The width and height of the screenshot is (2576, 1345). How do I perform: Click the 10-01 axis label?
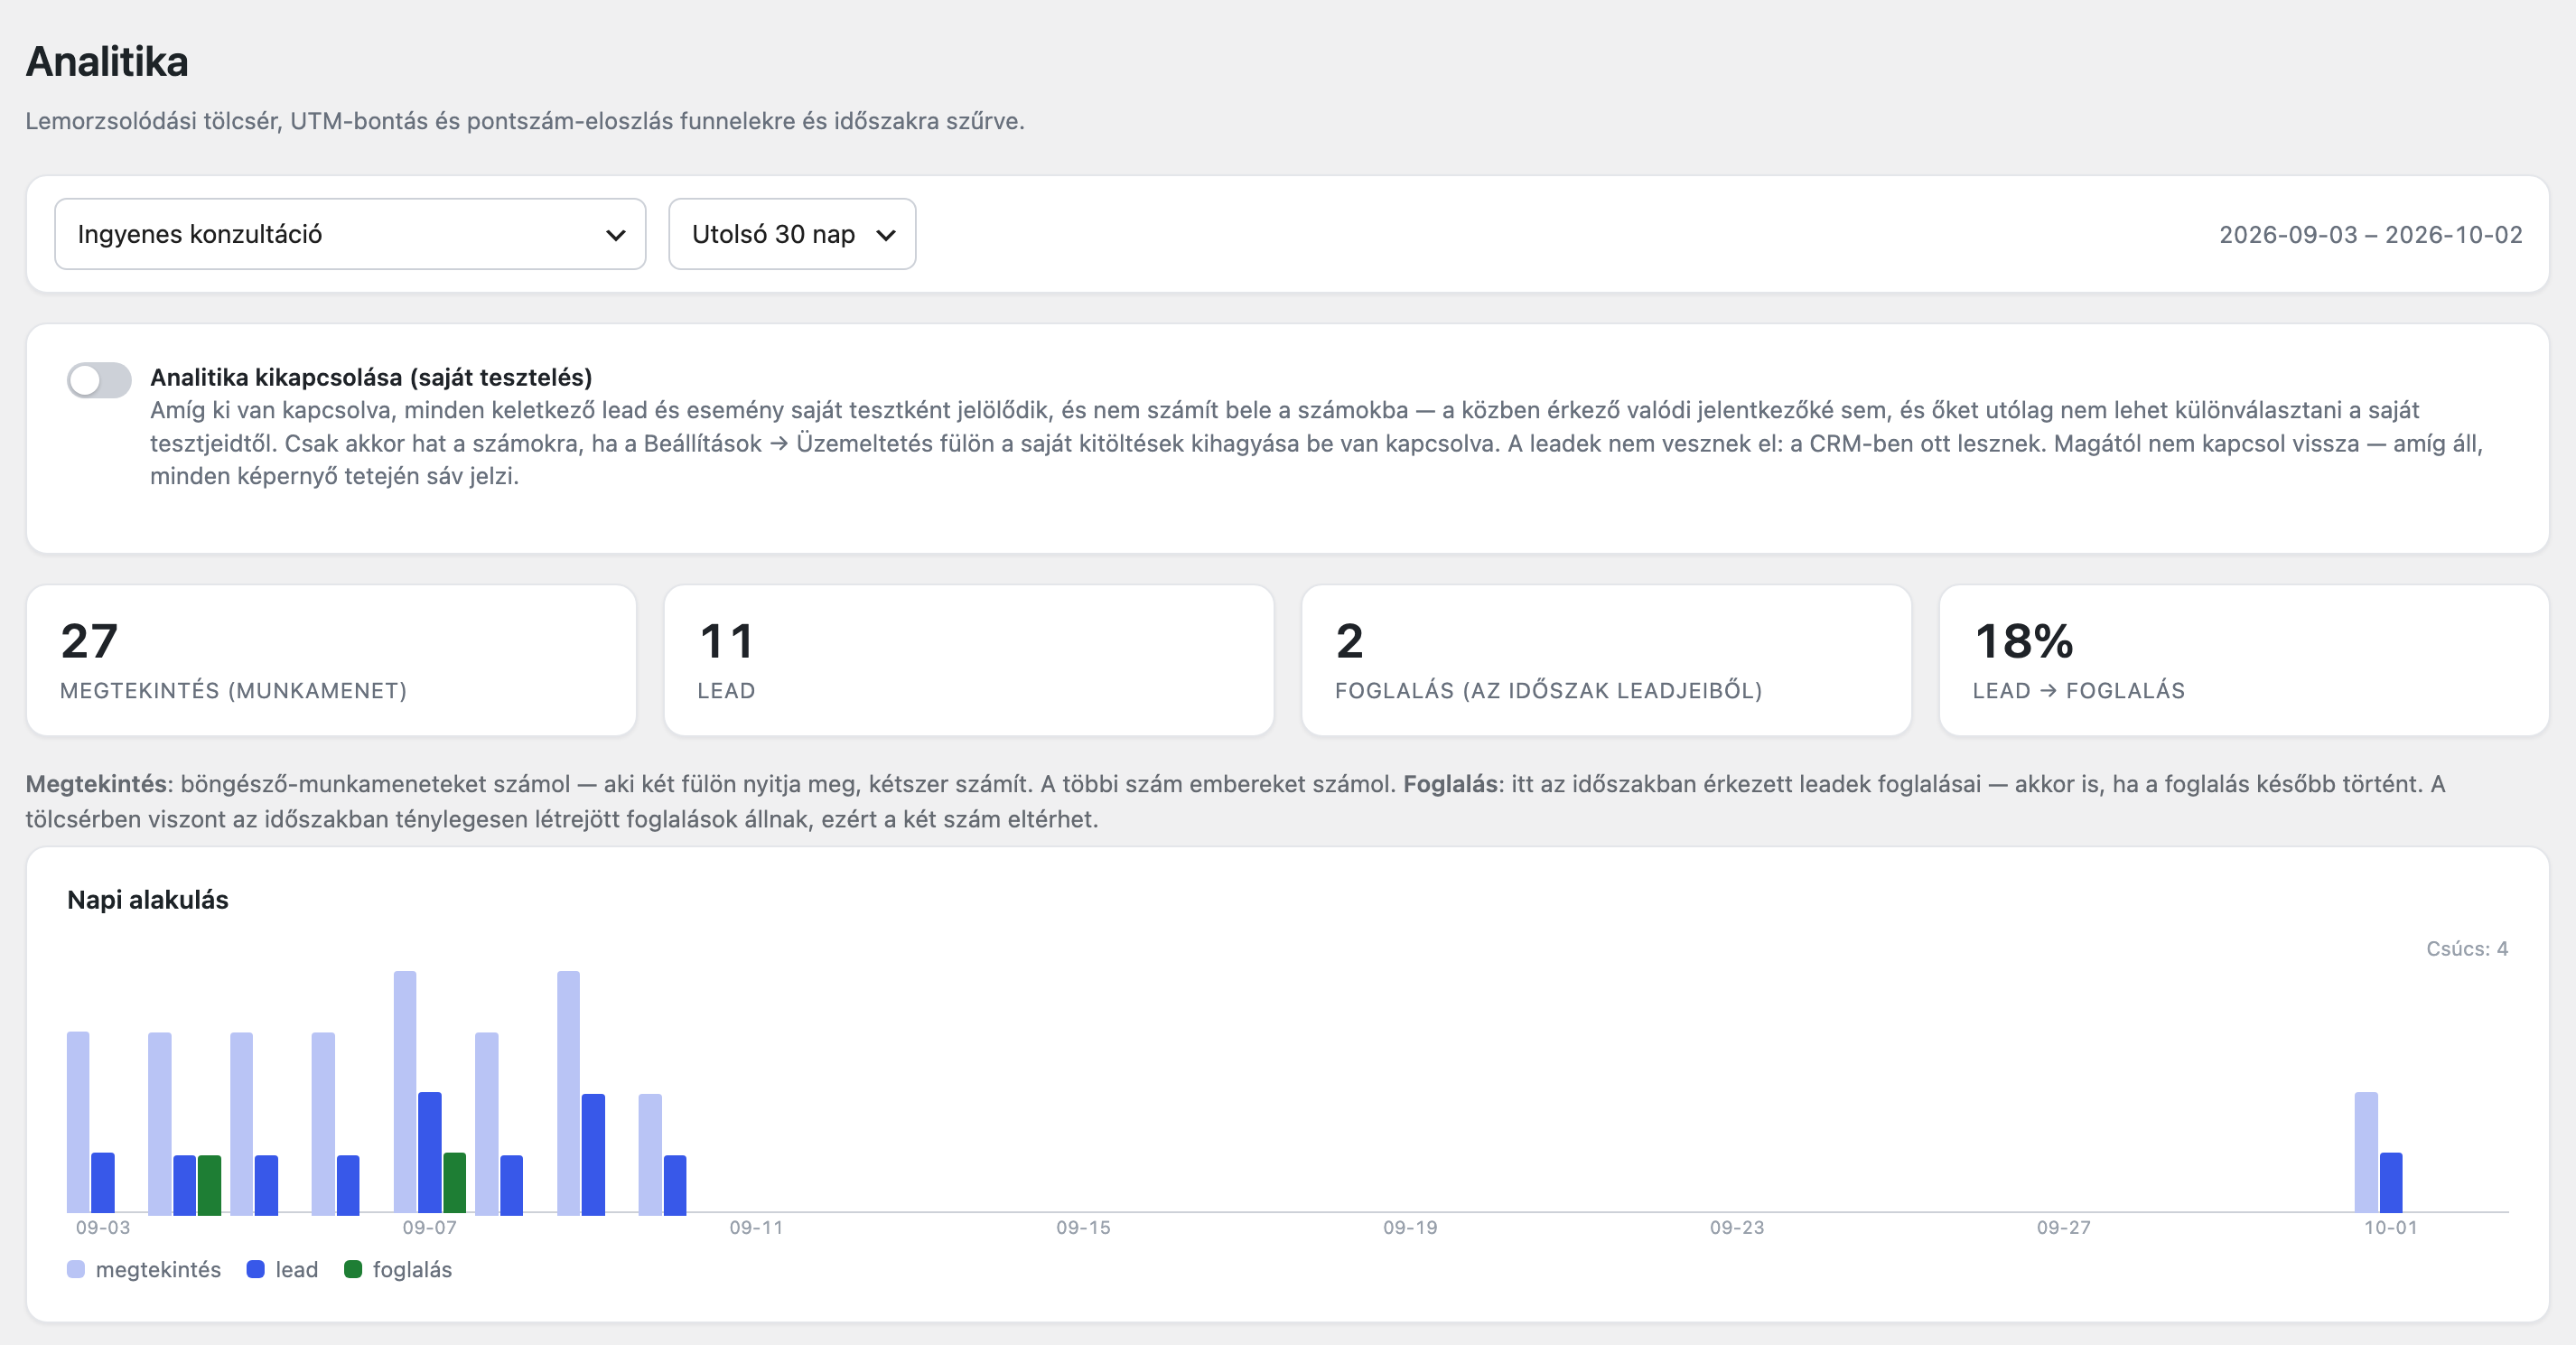tap(2390, 1227)
